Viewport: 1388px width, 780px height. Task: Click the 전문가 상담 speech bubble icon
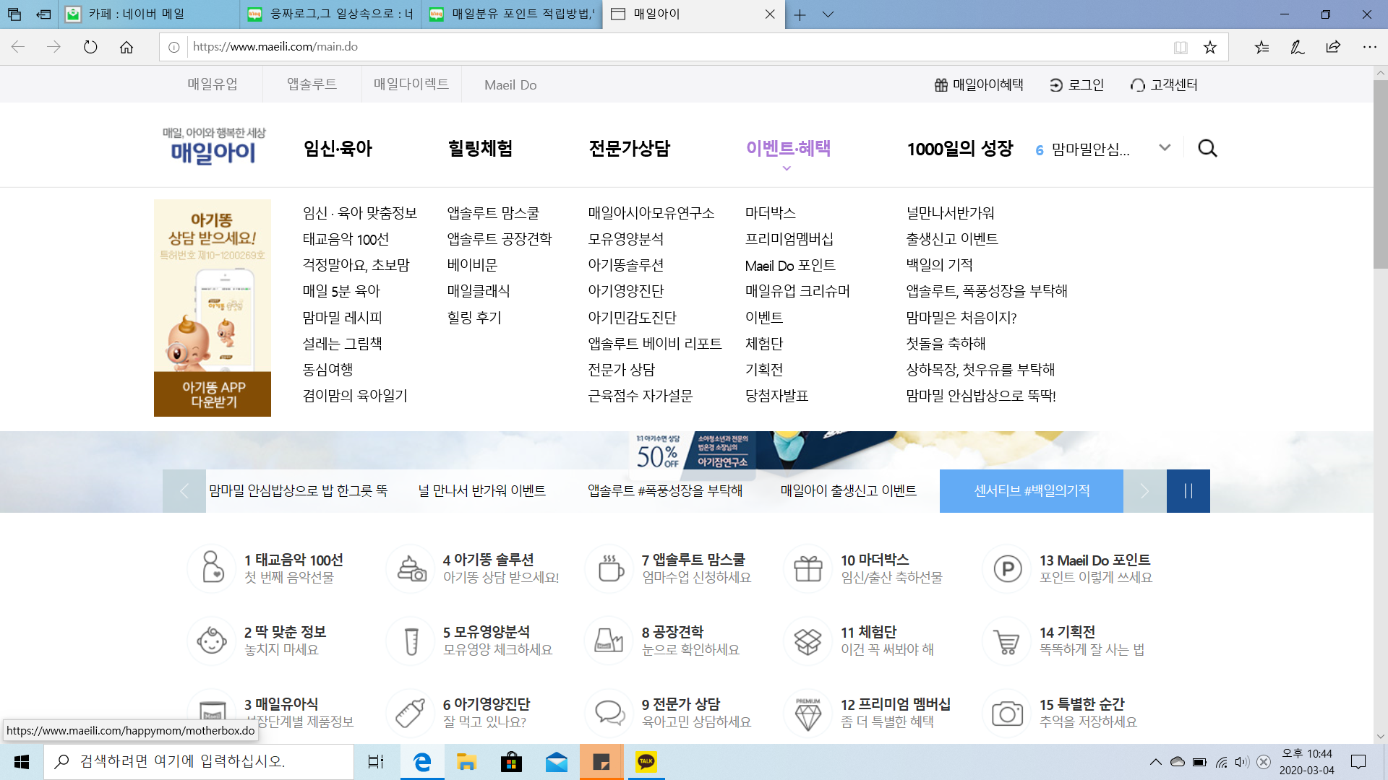(609, 712)
